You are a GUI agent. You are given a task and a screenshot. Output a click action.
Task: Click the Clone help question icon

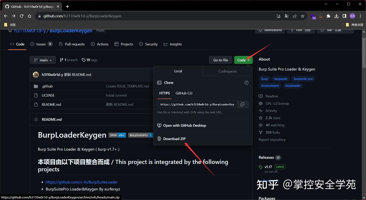tap(246, 83)
